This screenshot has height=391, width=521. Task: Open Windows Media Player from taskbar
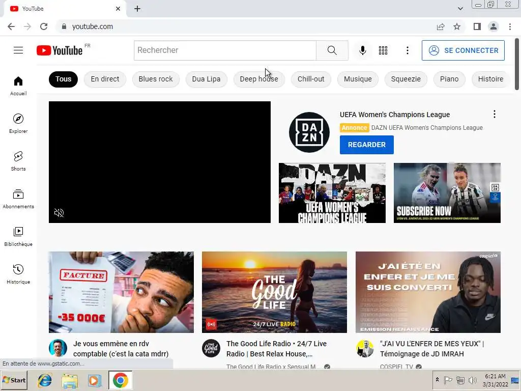pos(94,380)
